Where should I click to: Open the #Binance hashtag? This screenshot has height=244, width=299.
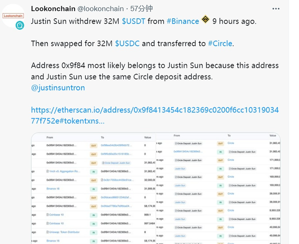(x=183, y=21)
